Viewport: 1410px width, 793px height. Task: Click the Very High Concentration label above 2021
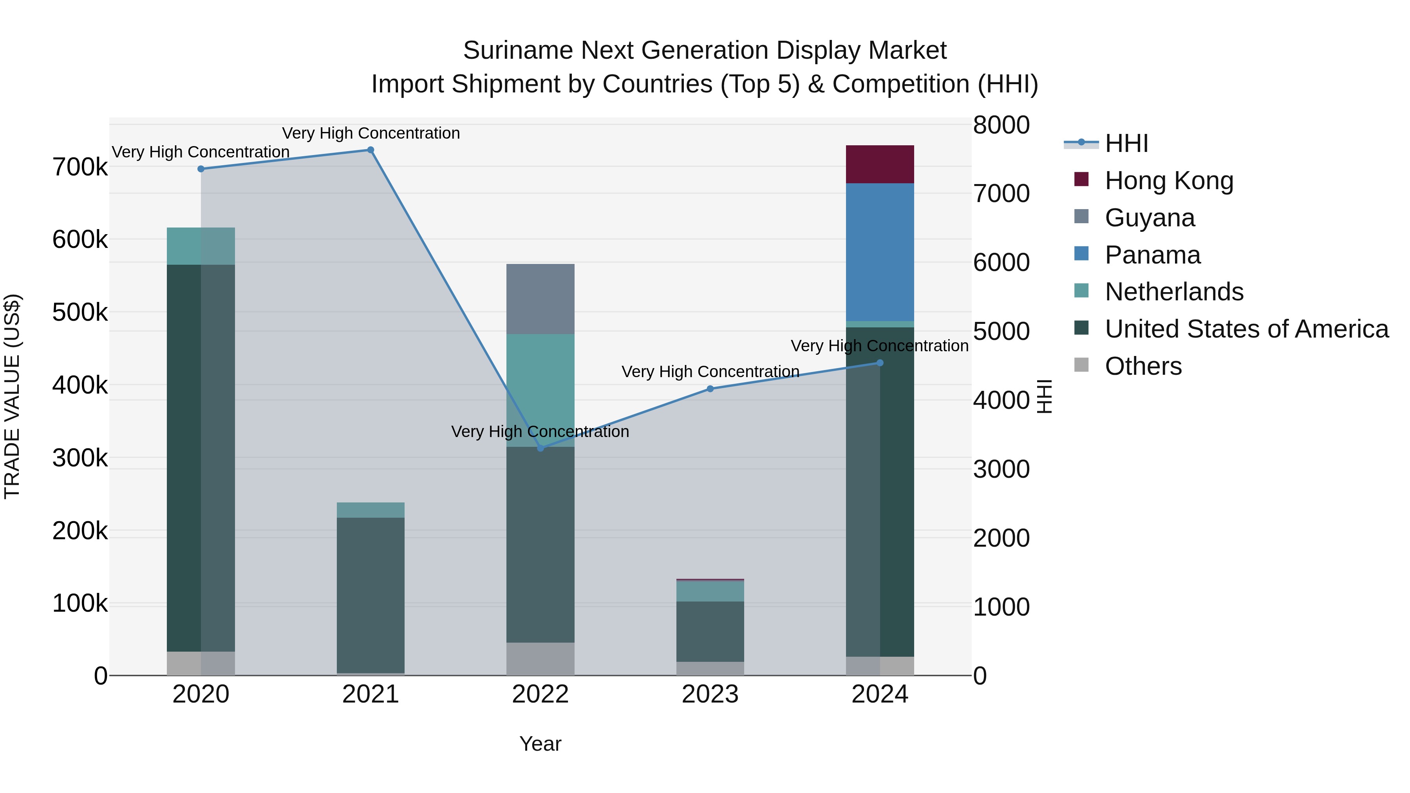(x=371, y=133)
